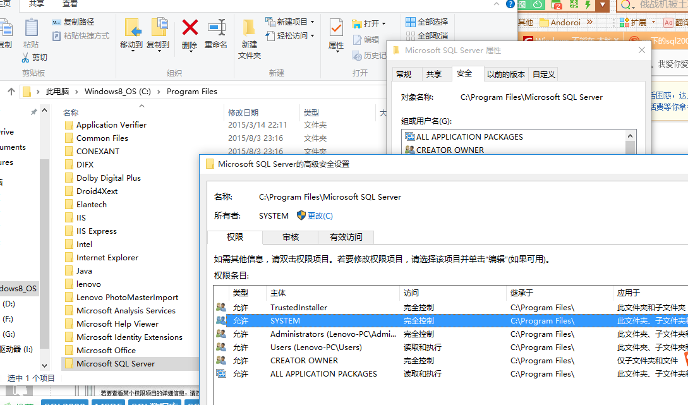Click the Windows8_OS (C:) breadcrumb

[x=118, y=91]
